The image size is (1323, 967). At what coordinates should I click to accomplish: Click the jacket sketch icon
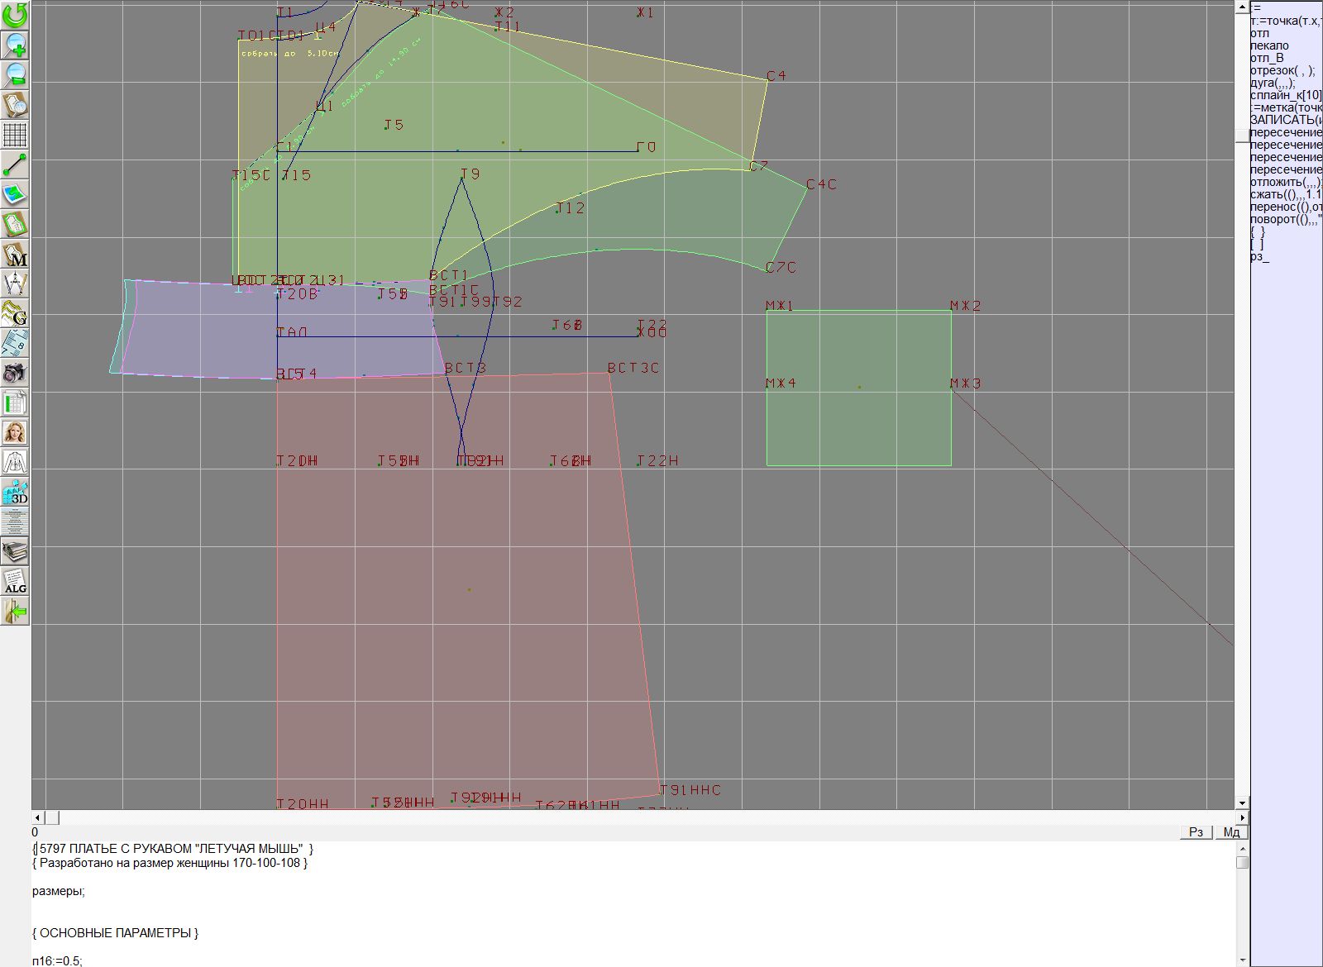click(x=15, y=462)
